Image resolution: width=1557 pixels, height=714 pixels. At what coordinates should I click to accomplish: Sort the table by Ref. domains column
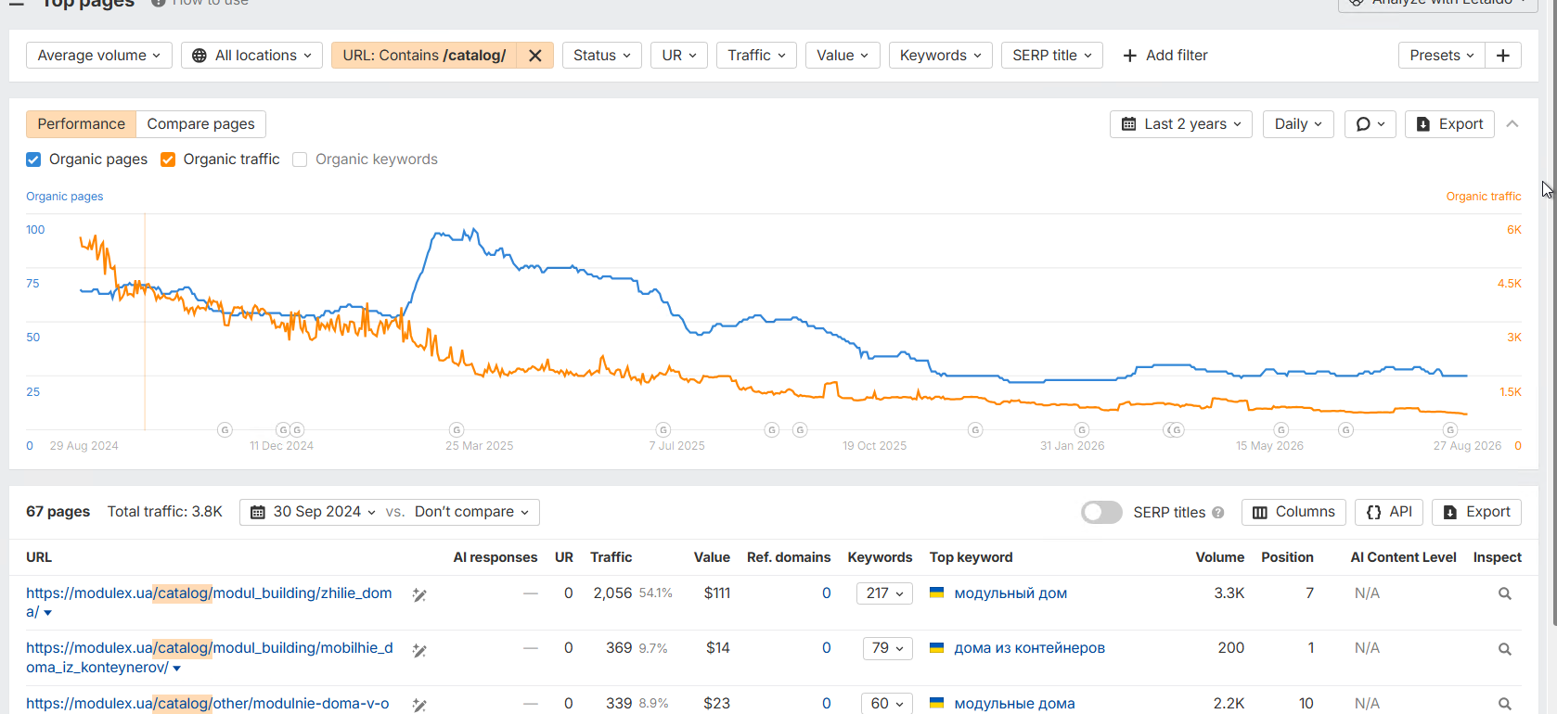(789, 557)
